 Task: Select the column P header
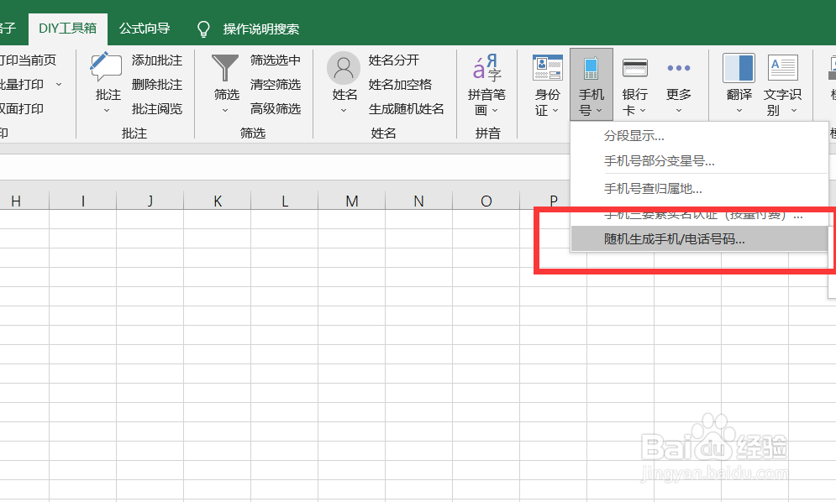pos(553,200)
